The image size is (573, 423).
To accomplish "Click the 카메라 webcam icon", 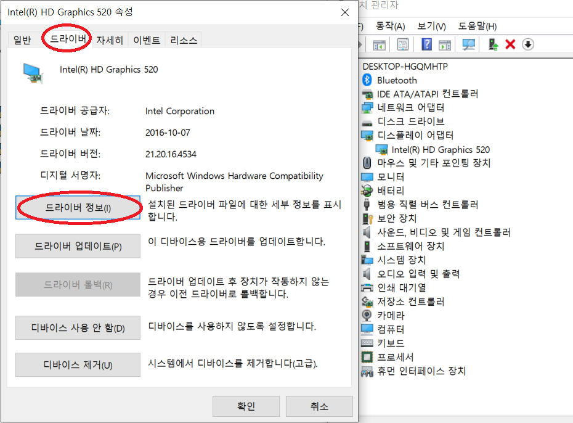I will (367, 315).
